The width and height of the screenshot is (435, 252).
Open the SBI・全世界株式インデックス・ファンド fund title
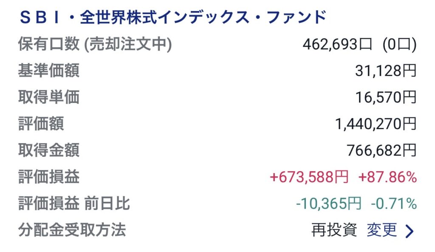172,17
